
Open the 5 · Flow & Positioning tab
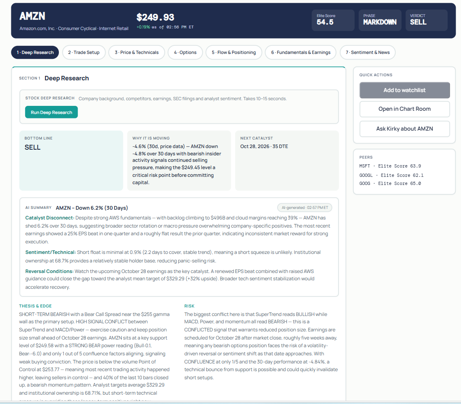(x=234, y=52)
